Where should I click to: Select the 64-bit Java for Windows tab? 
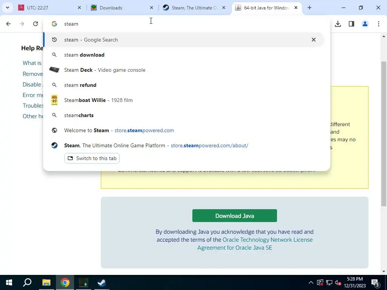tap(266, 8)
